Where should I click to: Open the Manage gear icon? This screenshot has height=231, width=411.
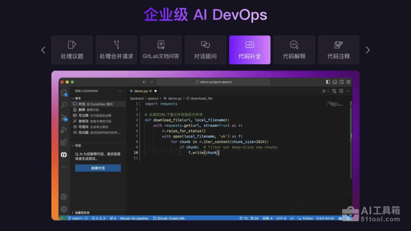(64, 209)
